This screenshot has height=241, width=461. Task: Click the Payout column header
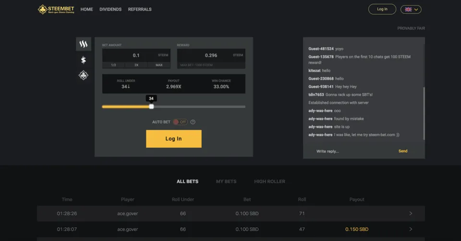357,199
